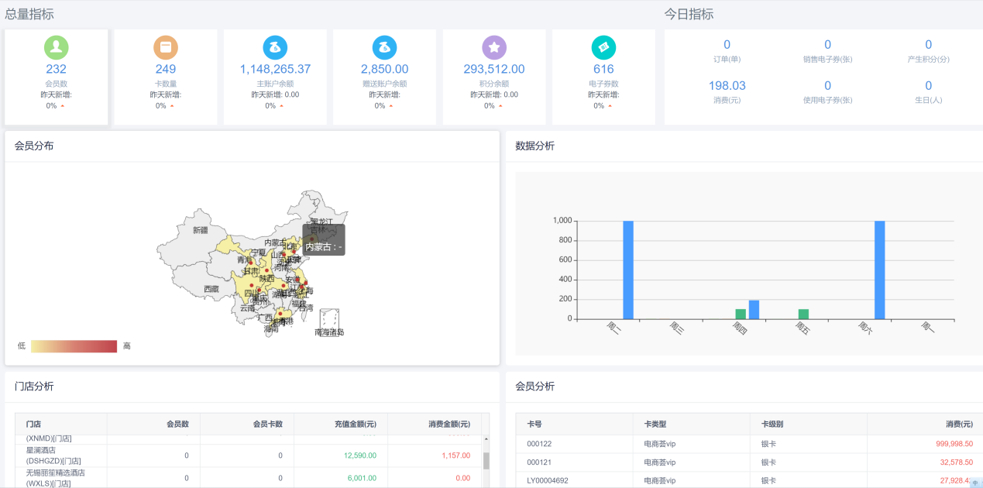The width and height of the screenshot is (983, 488).
Task: Click the 1,148,265.37 main account balance
Action: pyautogui.click(x=275, y=69)
